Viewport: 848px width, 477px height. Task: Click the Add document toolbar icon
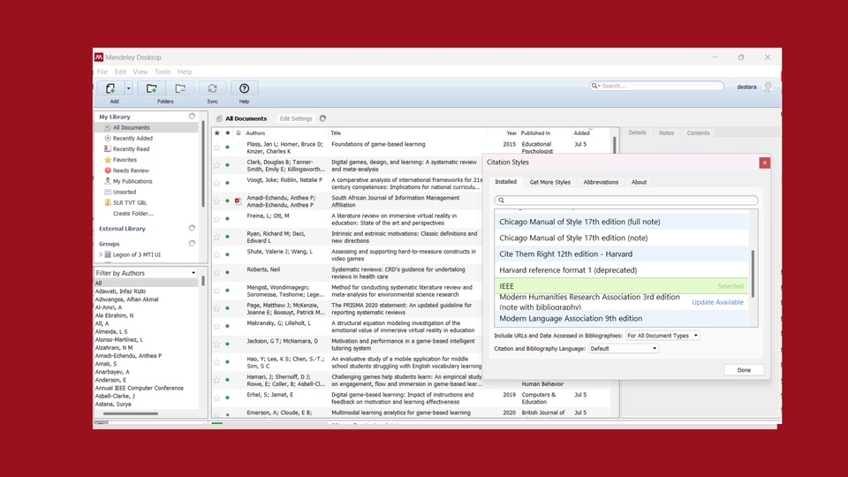pos(110,88)
